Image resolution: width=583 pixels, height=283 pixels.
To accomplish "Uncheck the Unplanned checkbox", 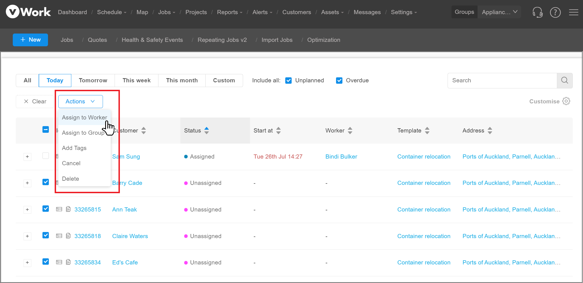I will (x=289, y=80).
